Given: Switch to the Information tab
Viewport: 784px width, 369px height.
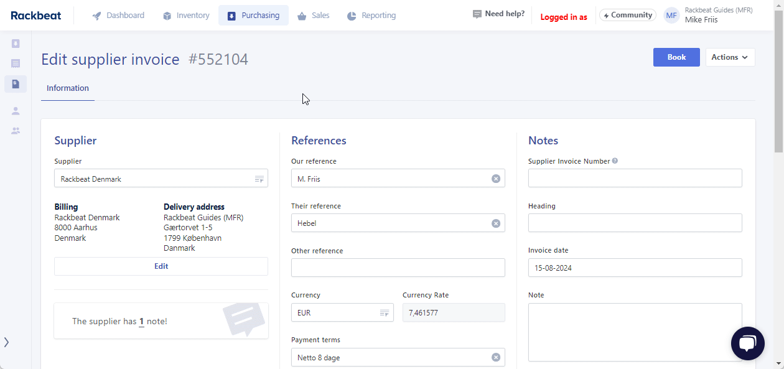Looking at the screenshot, I should (x=68, y=88).
